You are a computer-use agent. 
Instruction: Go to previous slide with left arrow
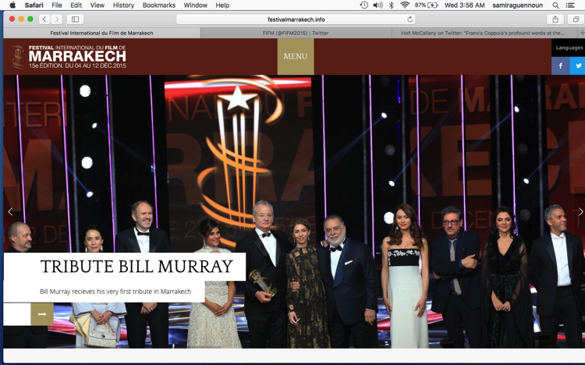click(10, 211)
